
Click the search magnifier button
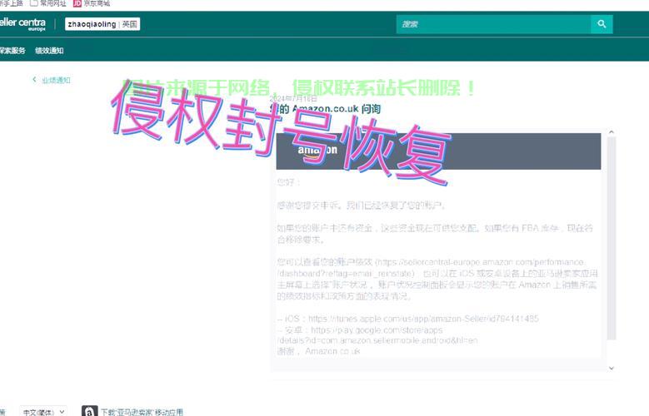pos(602,24)
